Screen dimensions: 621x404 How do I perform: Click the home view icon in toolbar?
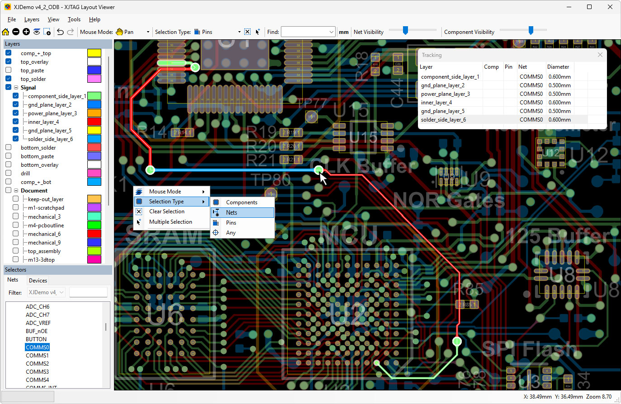click(5, 32)
